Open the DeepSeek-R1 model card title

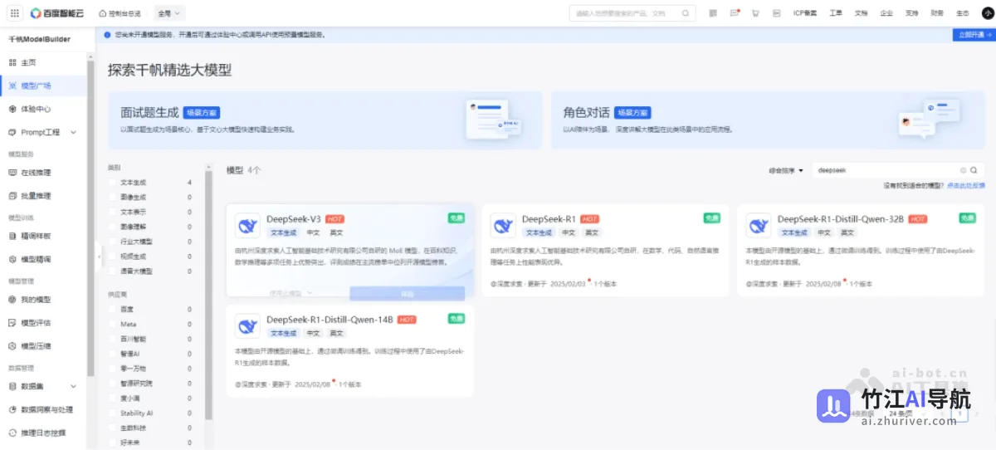click(549, 219)
